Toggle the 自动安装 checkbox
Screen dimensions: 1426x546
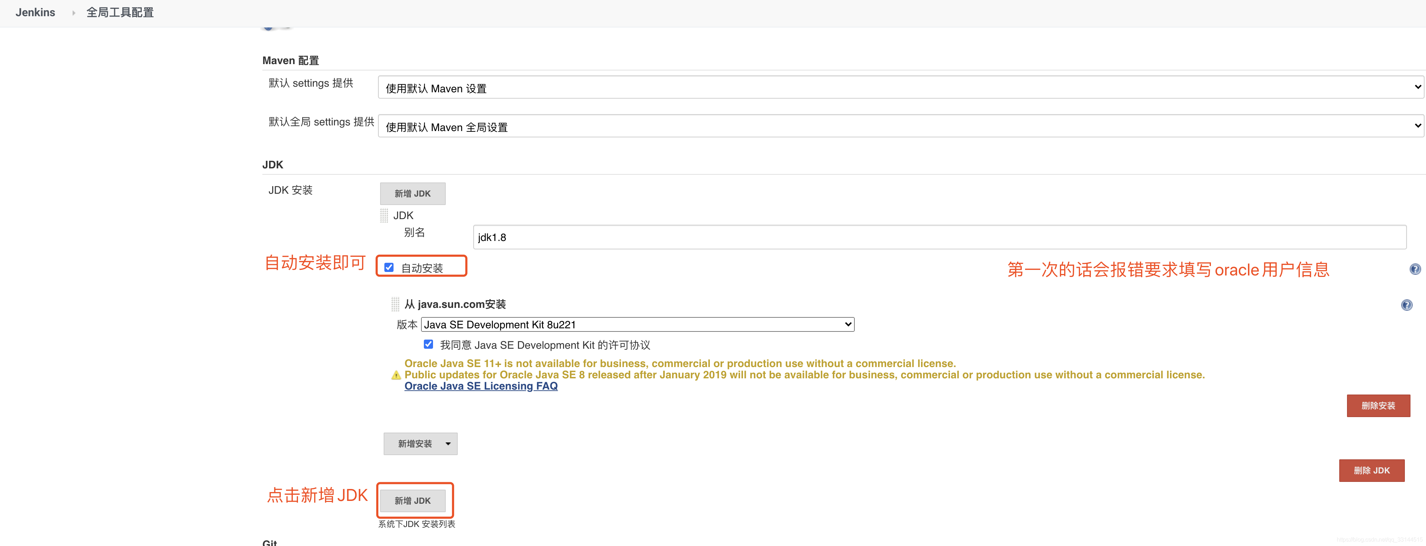point(390,267)
